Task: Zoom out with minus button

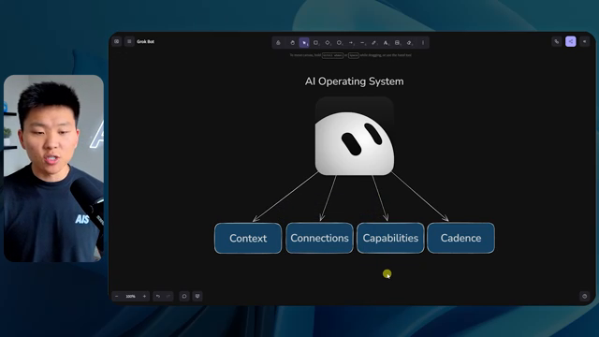Action: coord(116,296)
